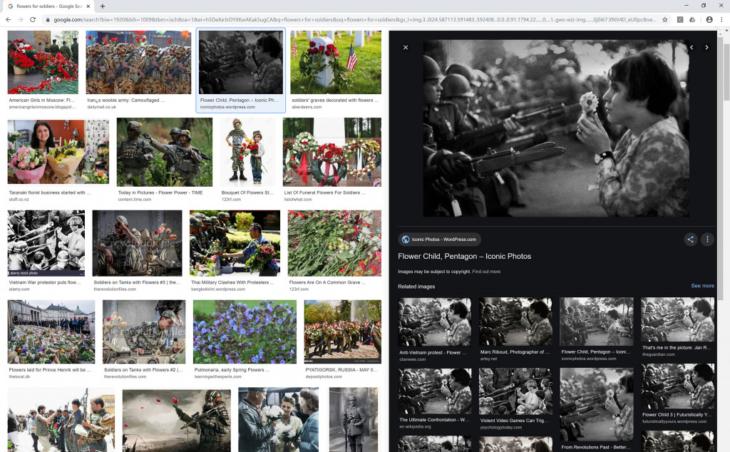
Task: Click the 'depositphotos.com' source text
Action: coord(324,376)
